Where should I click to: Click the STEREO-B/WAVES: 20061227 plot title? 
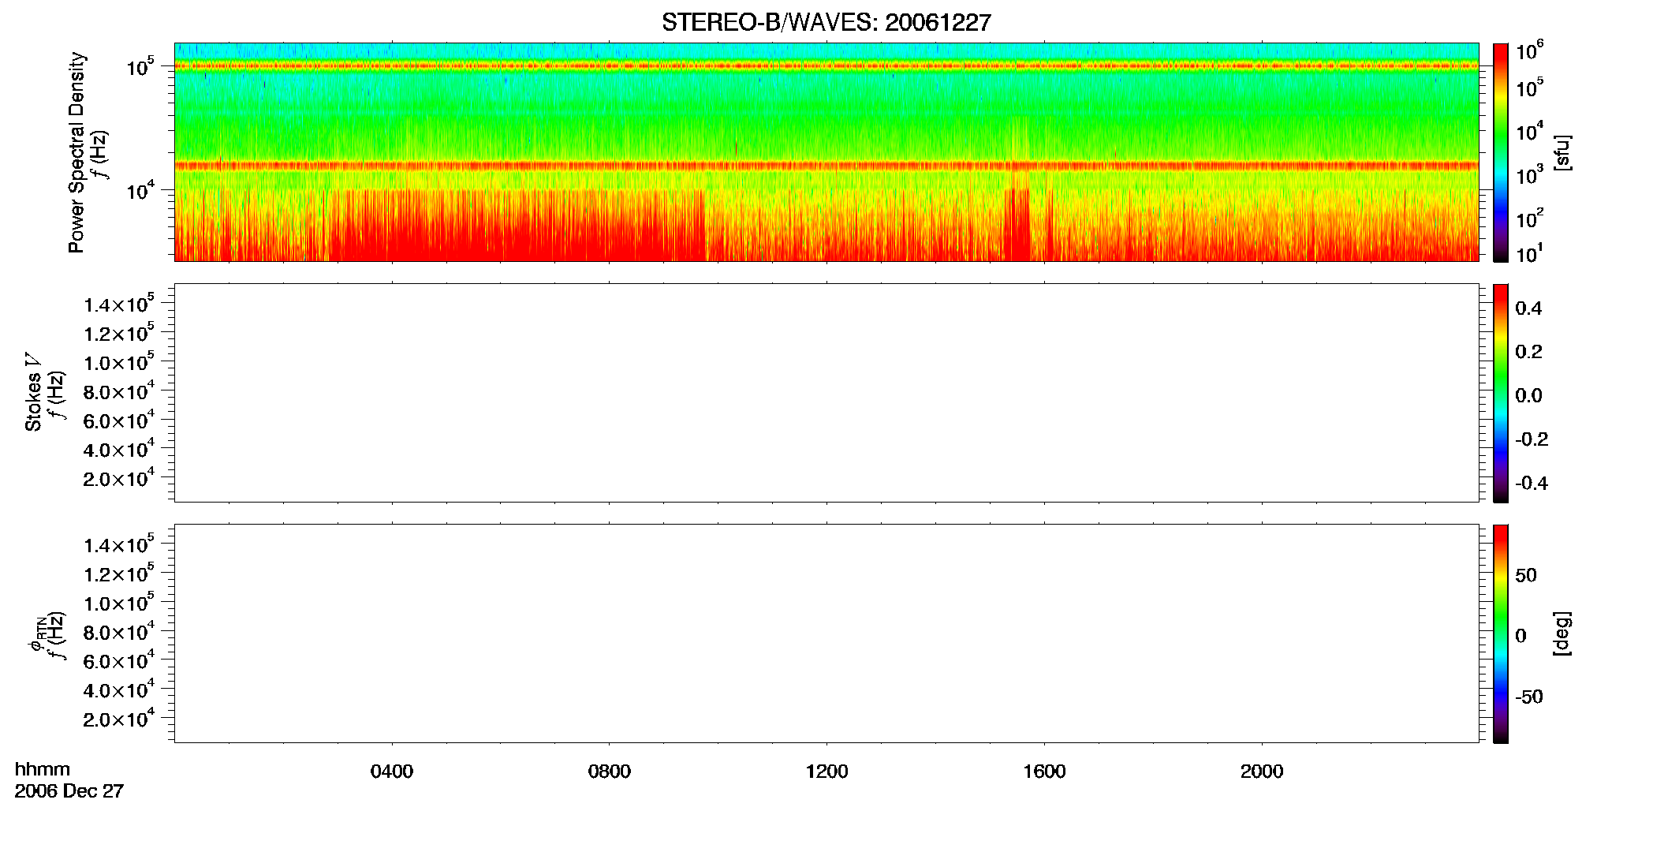coord(826,22)
